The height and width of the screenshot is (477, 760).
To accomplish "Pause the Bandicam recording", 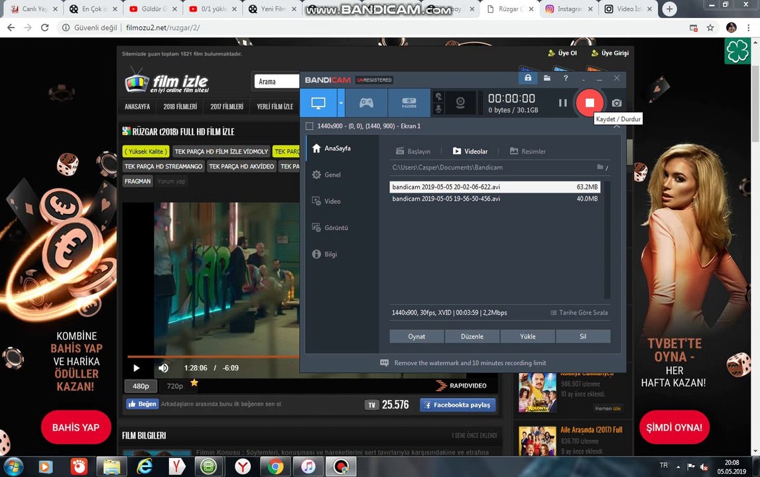I will pyautogui.click(x=563, y=103).
